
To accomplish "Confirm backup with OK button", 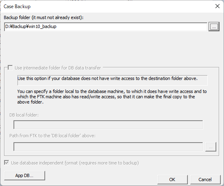I will (x=172, y=180).
